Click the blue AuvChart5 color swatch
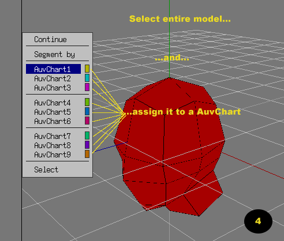This screenshot has height=241, width=284. tap(87, 111)
